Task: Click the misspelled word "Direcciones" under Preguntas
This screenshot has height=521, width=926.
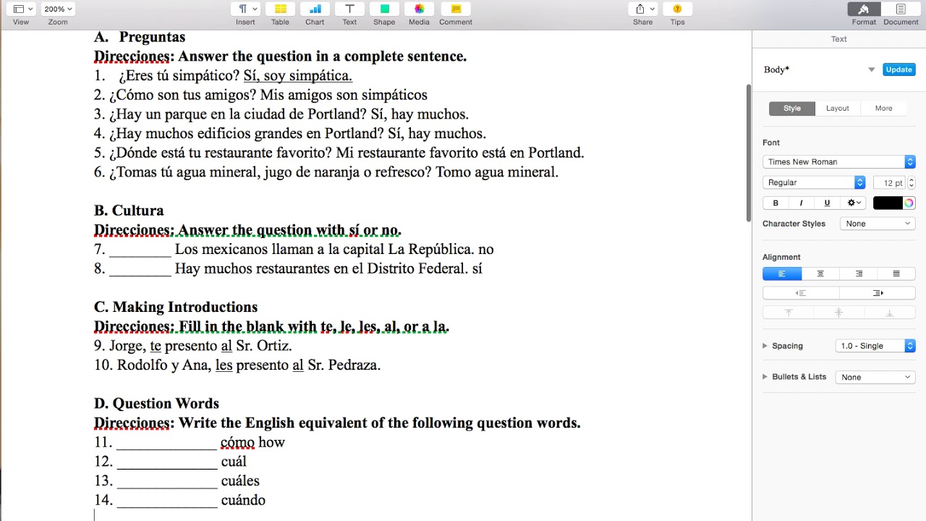Action: click(x=132, y=56)
